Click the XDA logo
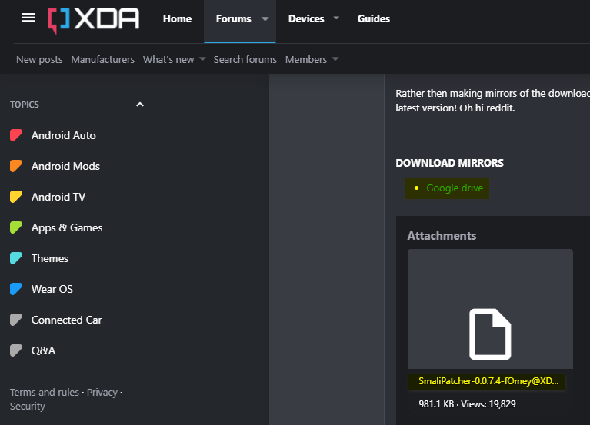 (x=93, y=20)
